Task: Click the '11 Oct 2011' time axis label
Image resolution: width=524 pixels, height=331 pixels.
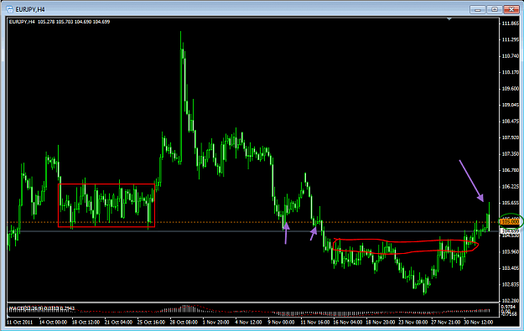Action: 20,323
